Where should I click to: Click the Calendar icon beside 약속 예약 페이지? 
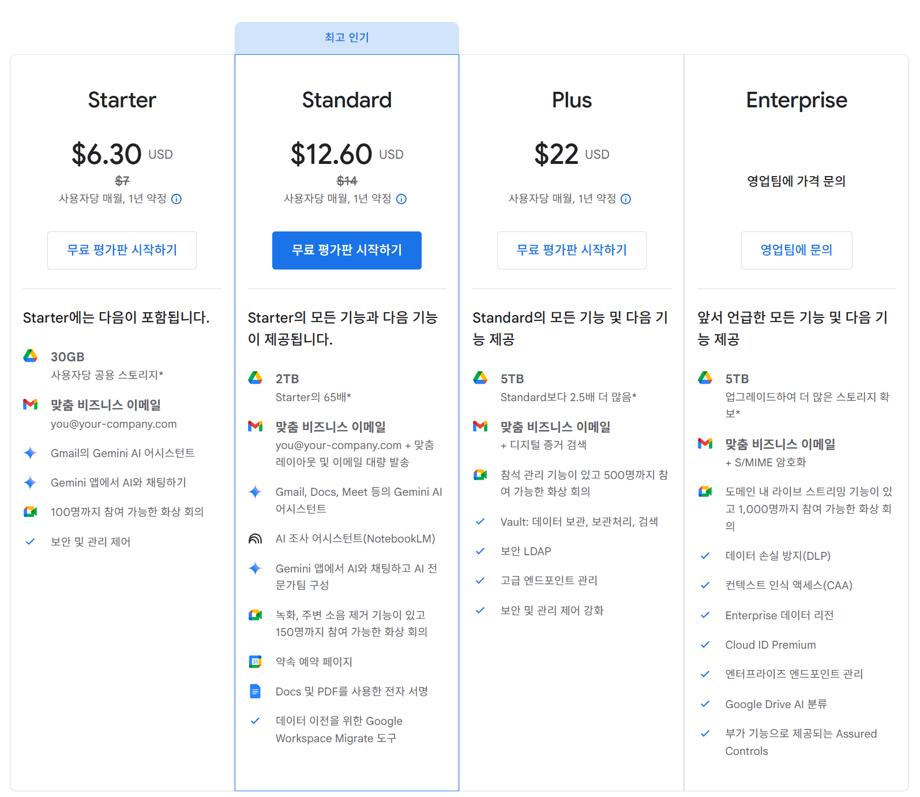click(x=256, y=661)
